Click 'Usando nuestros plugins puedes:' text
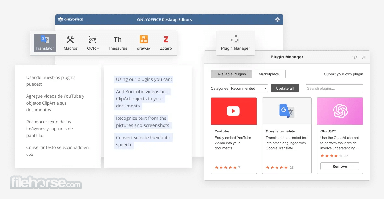The width and height of the screenshot is (384, 199). pos(51,81)
